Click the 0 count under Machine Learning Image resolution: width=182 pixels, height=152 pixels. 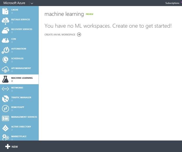tap(12, 81)
